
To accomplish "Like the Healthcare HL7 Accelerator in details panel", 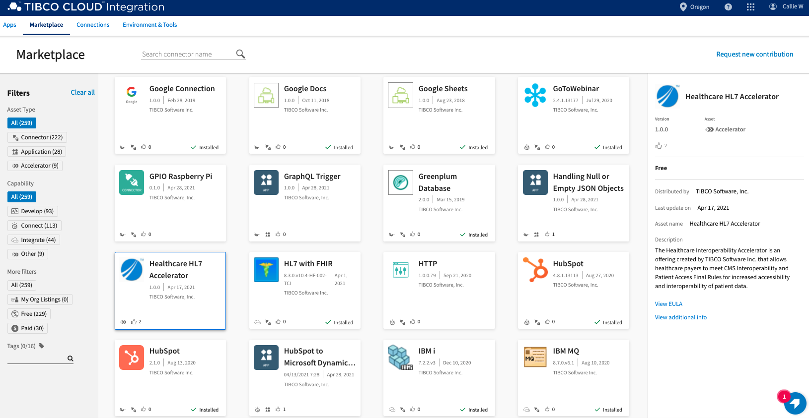I will click(x=659, y=145).
